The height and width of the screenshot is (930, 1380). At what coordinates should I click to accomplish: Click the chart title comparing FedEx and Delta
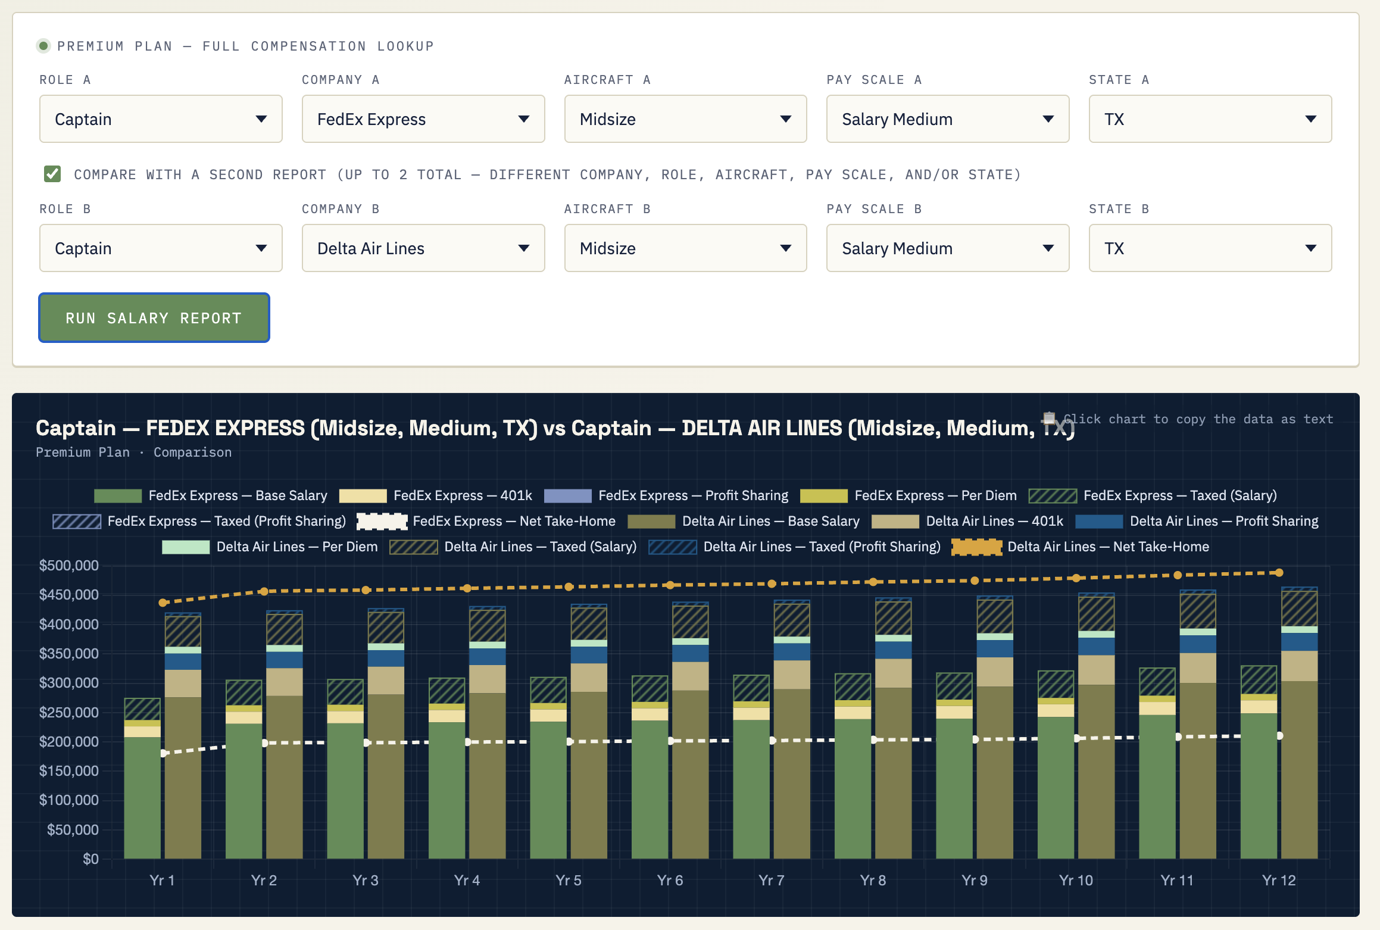tap(555, 428)
